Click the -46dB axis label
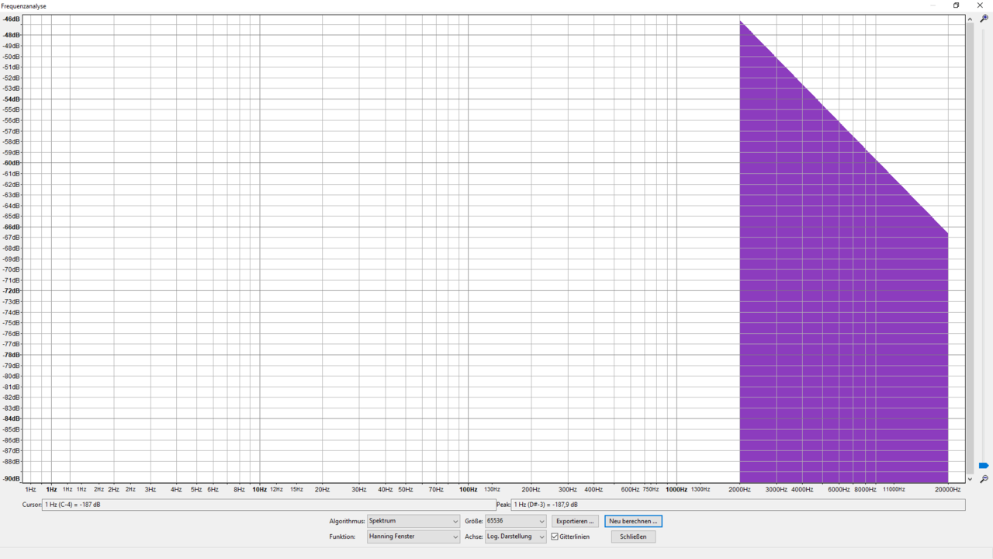The width and height of the screenshot is (993, 559). click(12, 19)
